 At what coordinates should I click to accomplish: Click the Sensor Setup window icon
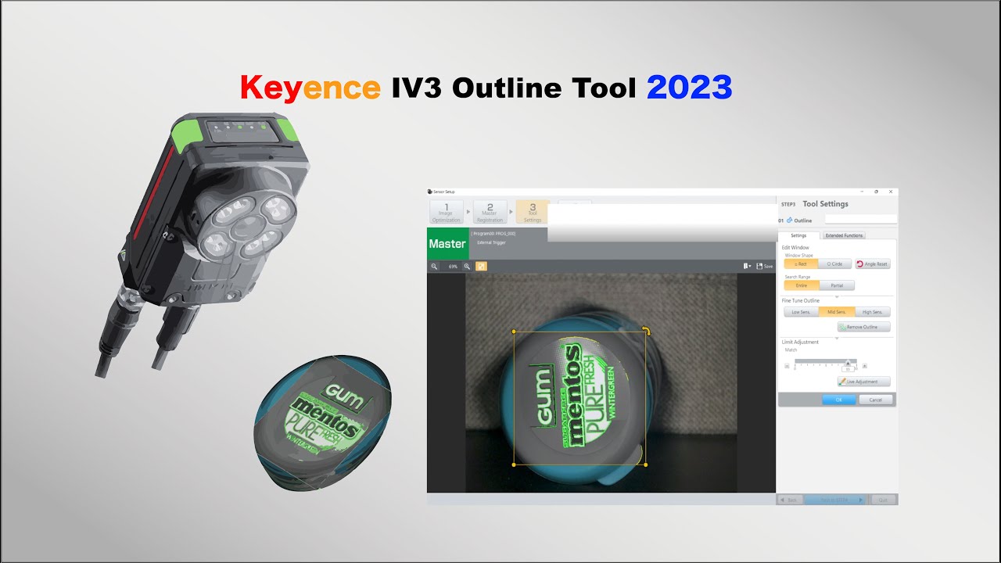pos(430,192)
